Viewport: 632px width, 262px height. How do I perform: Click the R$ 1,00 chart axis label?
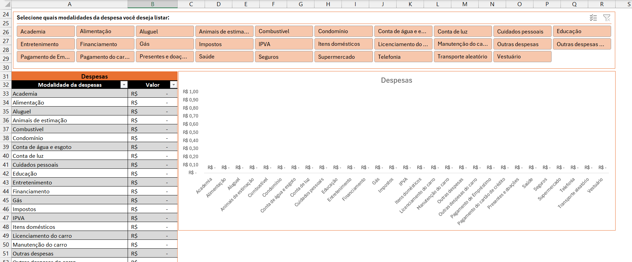pyautogui.click(x=191, y=92)
